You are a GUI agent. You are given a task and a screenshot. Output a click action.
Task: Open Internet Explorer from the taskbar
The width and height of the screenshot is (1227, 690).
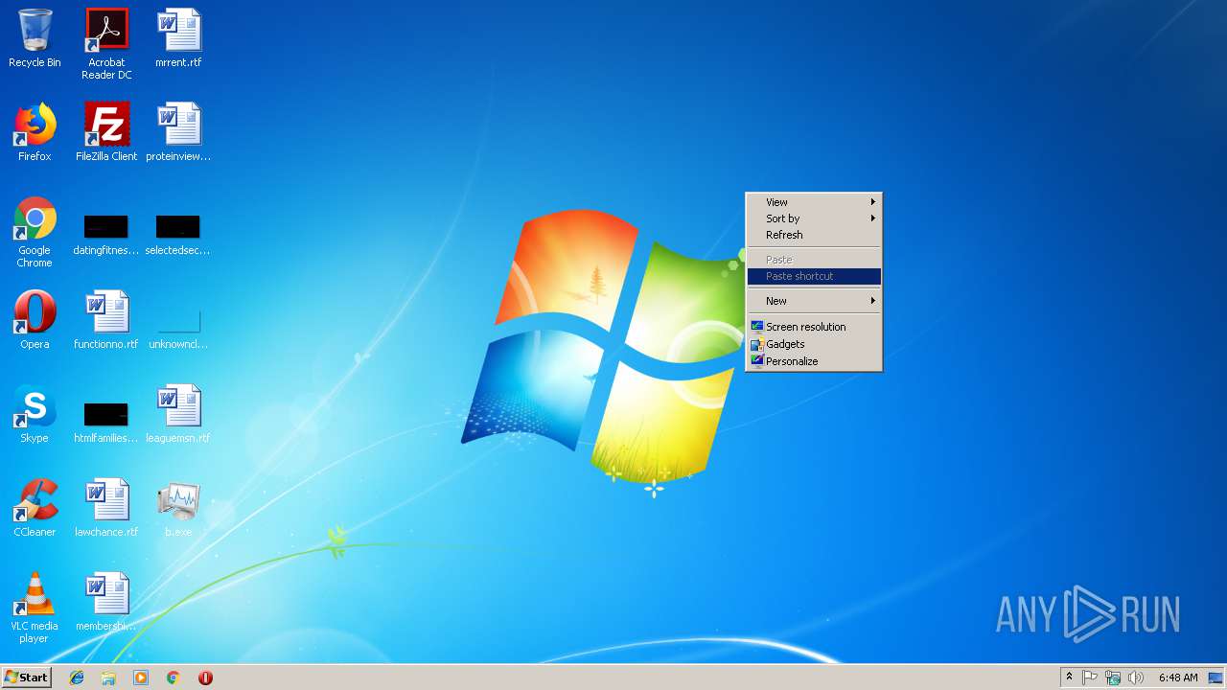77,678
